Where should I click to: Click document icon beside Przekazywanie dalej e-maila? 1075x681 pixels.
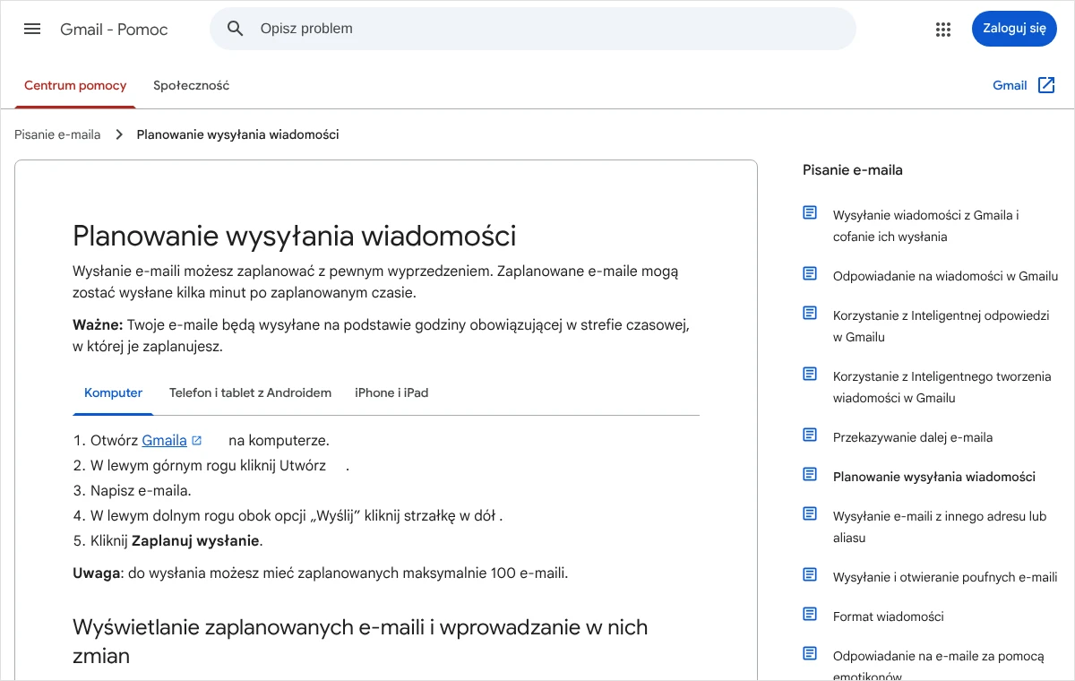tap(810, 435)
